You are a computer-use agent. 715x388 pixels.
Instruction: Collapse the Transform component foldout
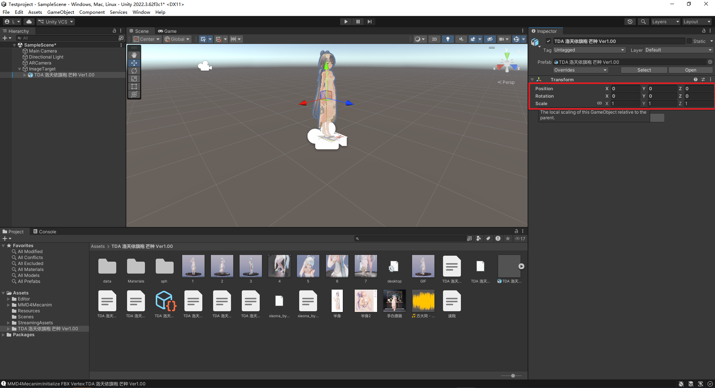click(532, 80)
